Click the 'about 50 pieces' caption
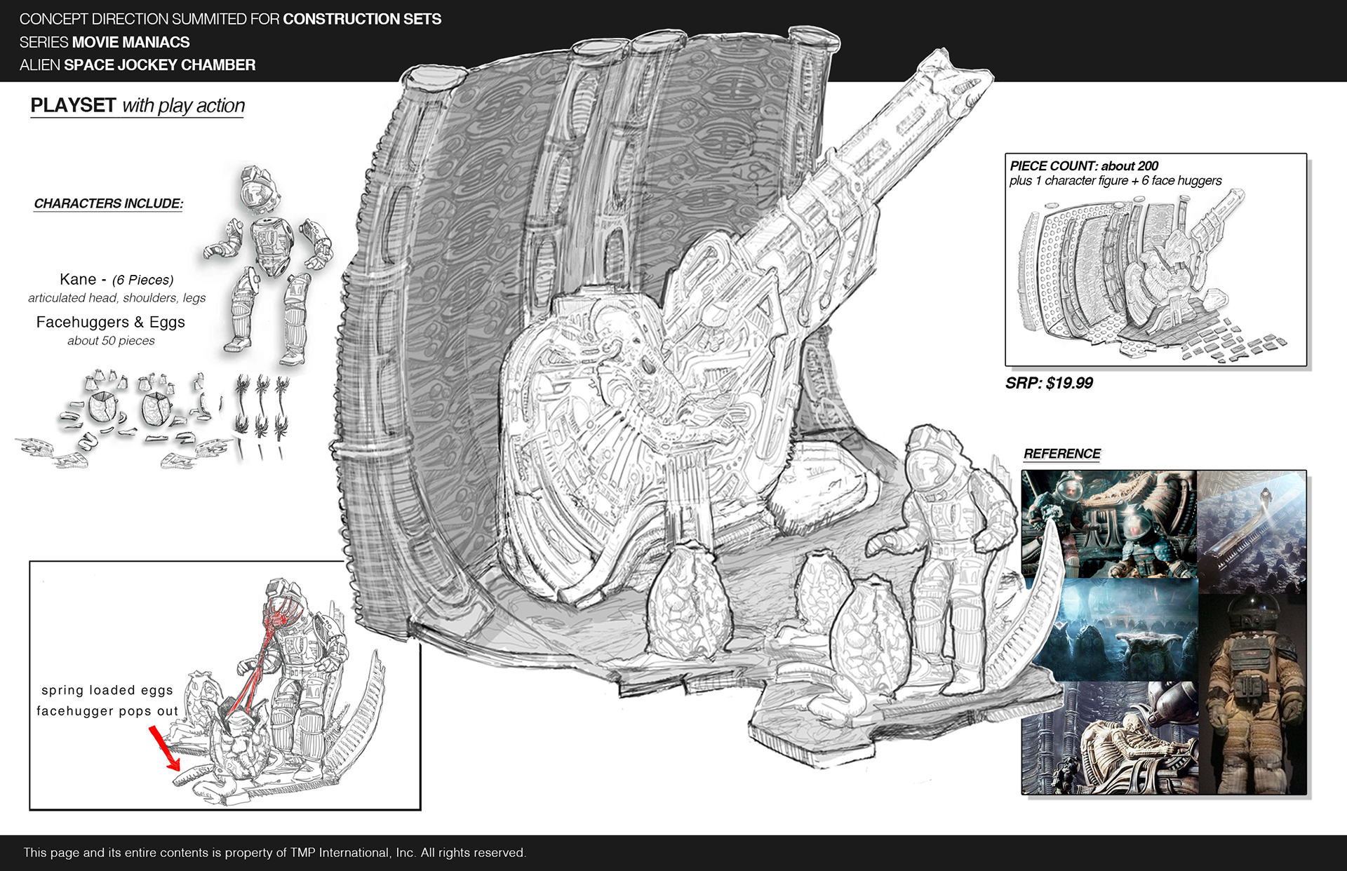The image size is (1347, 871). (111, 341)
